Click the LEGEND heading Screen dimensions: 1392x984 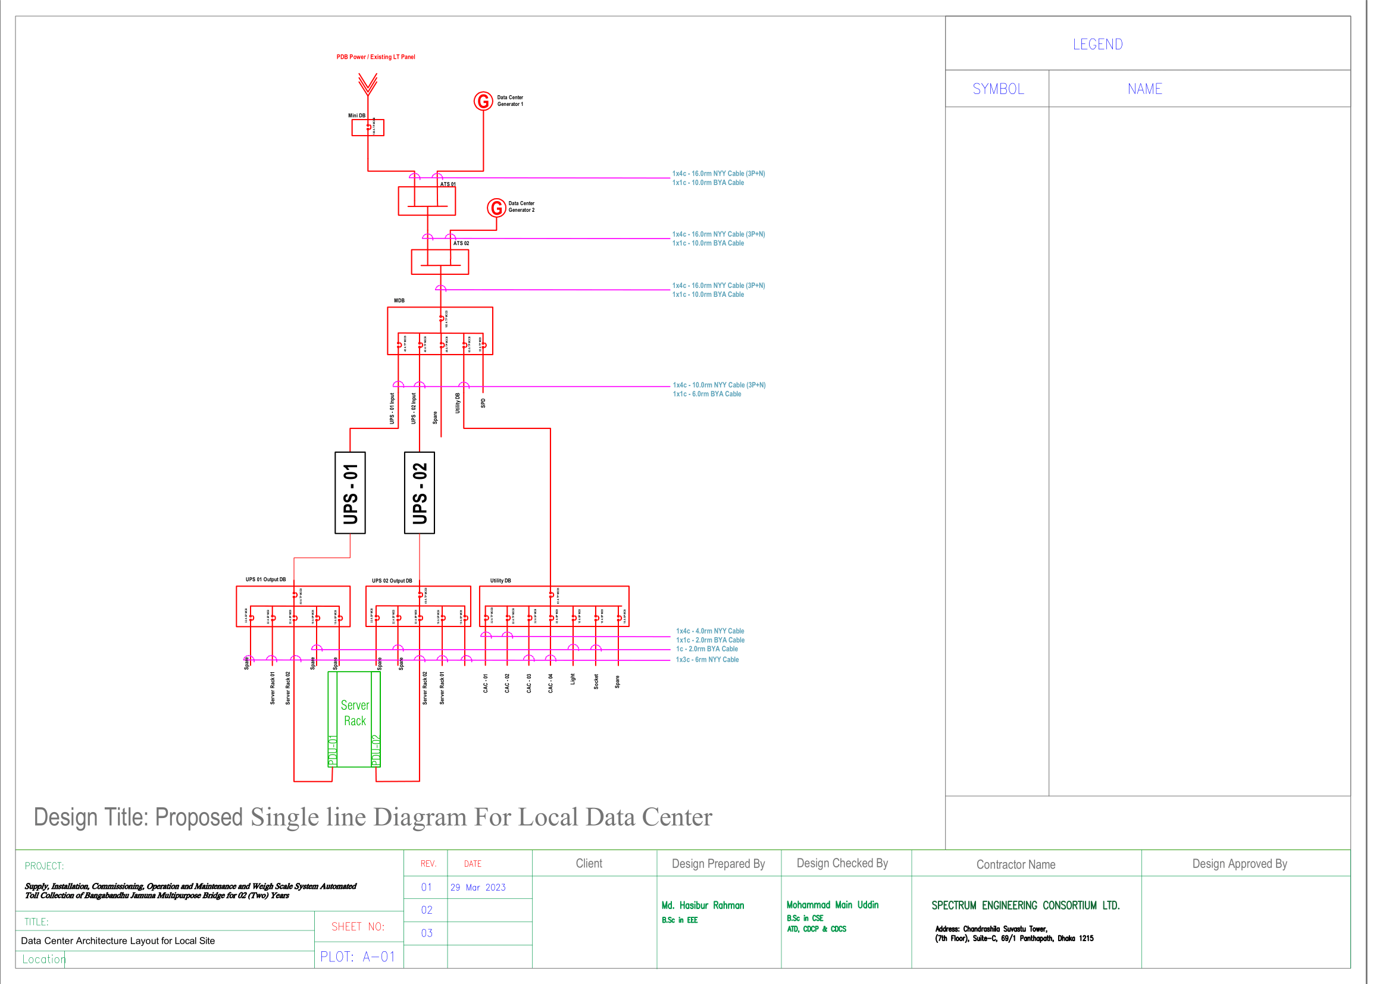pos(1098,44)
